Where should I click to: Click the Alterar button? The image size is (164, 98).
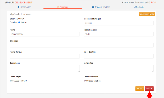coord(140,89)
